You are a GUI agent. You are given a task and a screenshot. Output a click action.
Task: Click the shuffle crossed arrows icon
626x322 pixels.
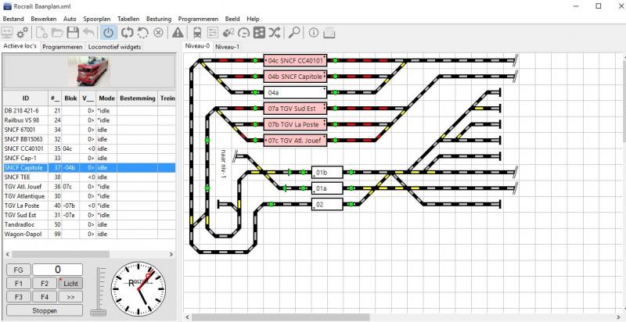tap(275, 33)
